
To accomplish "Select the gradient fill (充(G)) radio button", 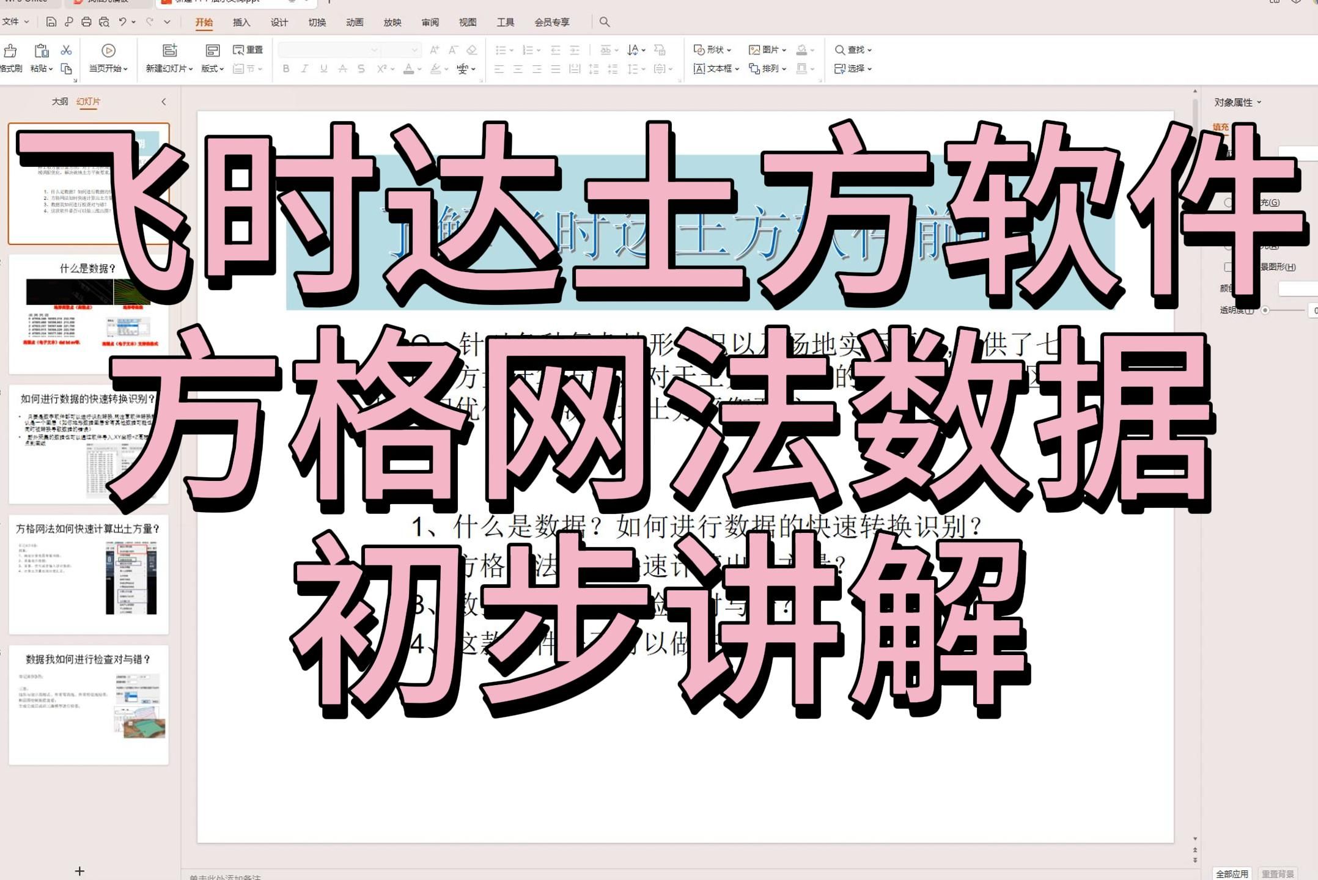I will (1228, 202).
